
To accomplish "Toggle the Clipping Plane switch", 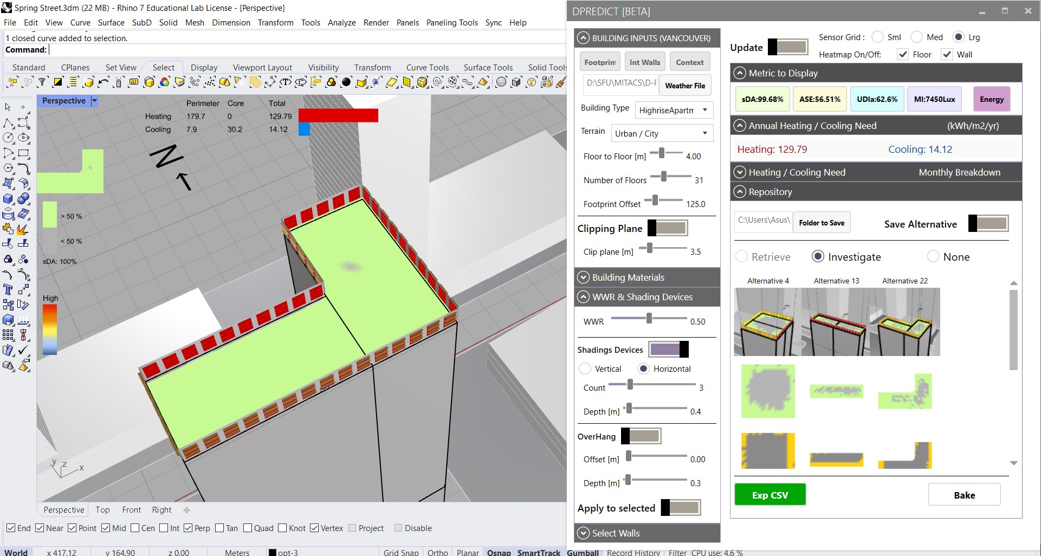I will pos(668,228).
